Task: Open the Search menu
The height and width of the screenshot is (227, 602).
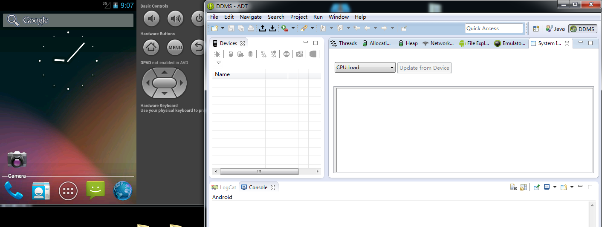Action: (276, 17)
